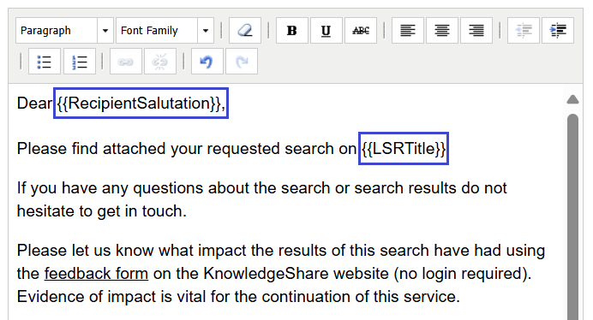
Task: Open the feedback form link
Action: tap(96, 274)
